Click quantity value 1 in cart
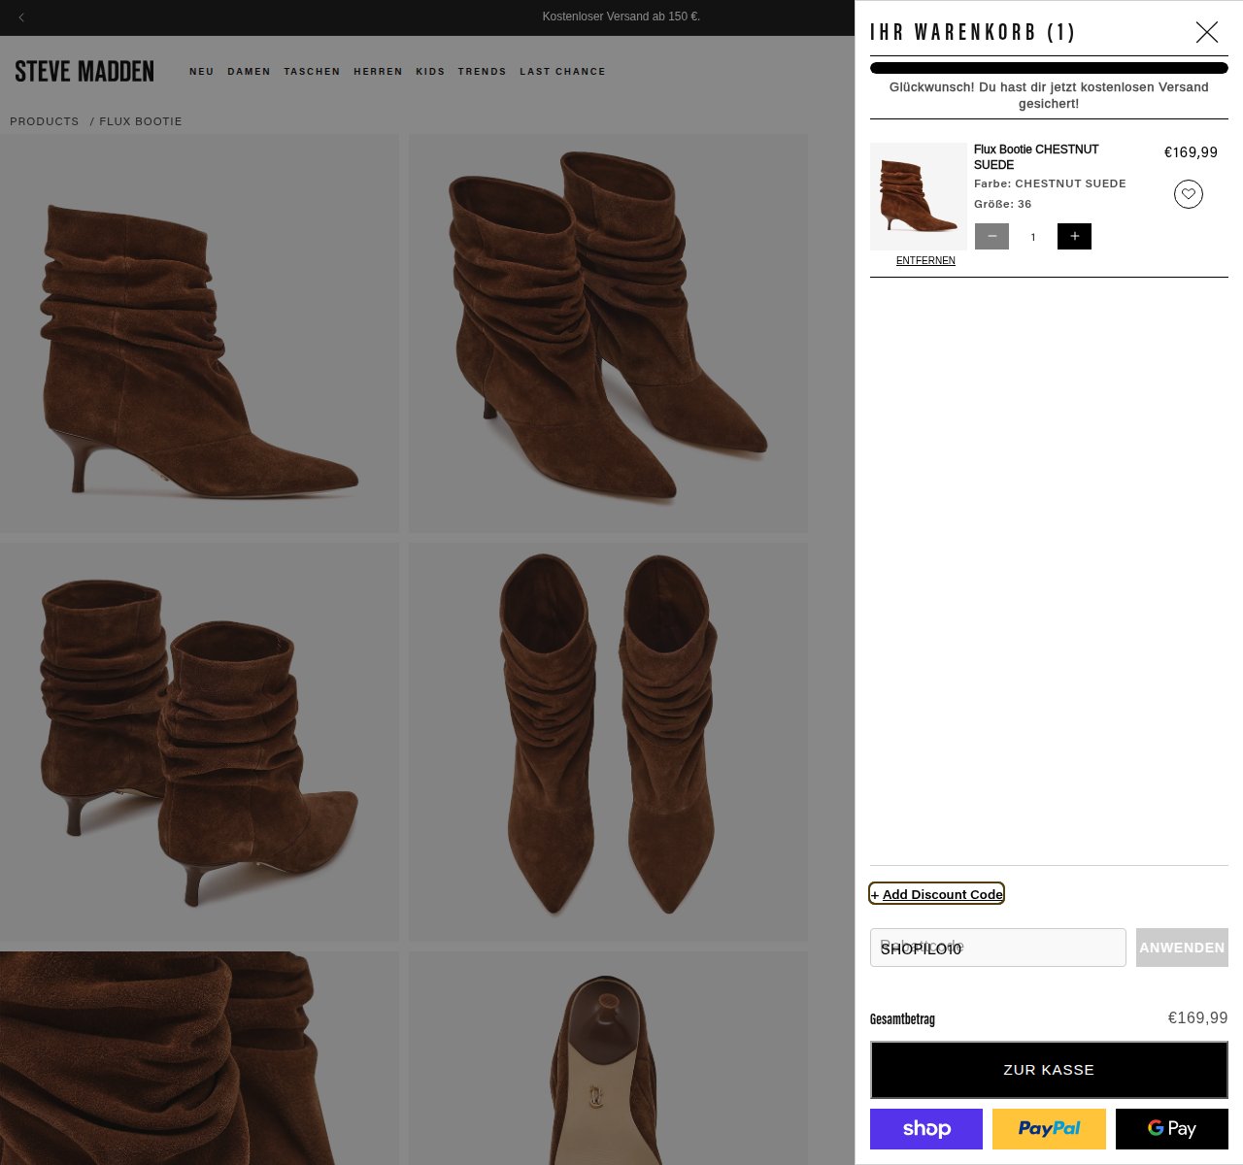 (1033, 237)
